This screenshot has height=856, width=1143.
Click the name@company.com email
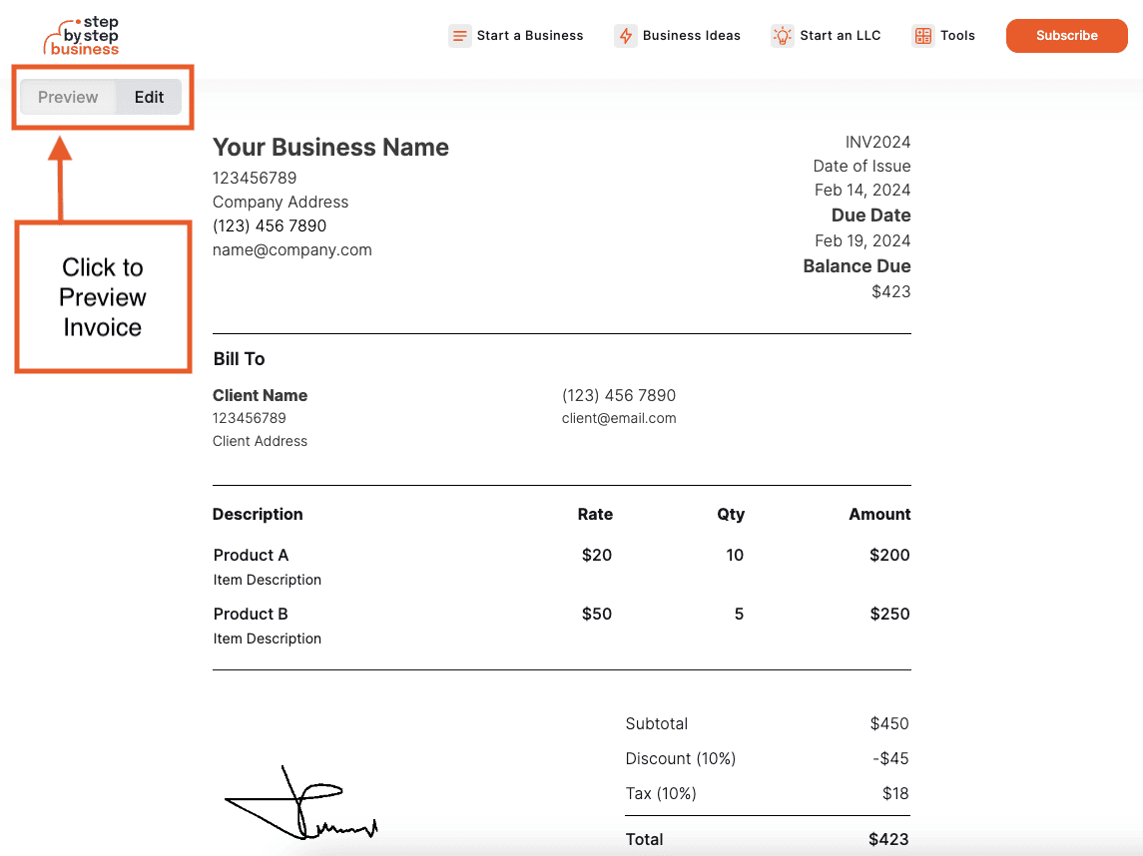click(x=292, y=249)
